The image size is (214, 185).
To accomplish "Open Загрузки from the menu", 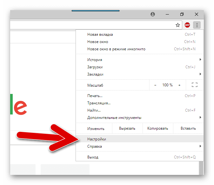I will point(140,67).
